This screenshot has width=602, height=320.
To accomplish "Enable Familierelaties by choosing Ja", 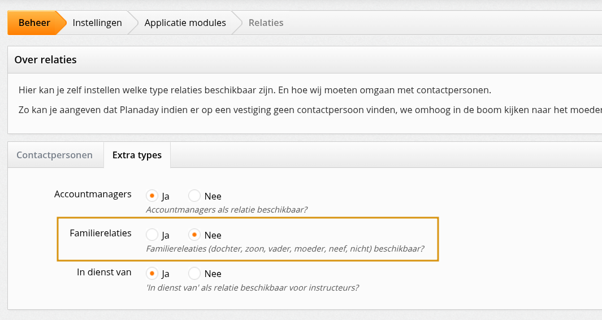I will (152, 235).
